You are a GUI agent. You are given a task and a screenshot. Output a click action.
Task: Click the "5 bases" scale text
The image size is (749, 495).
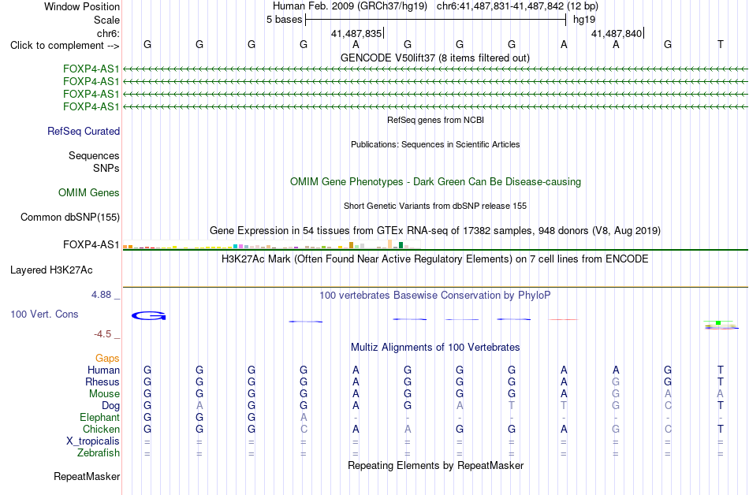(x=284, y=20)
